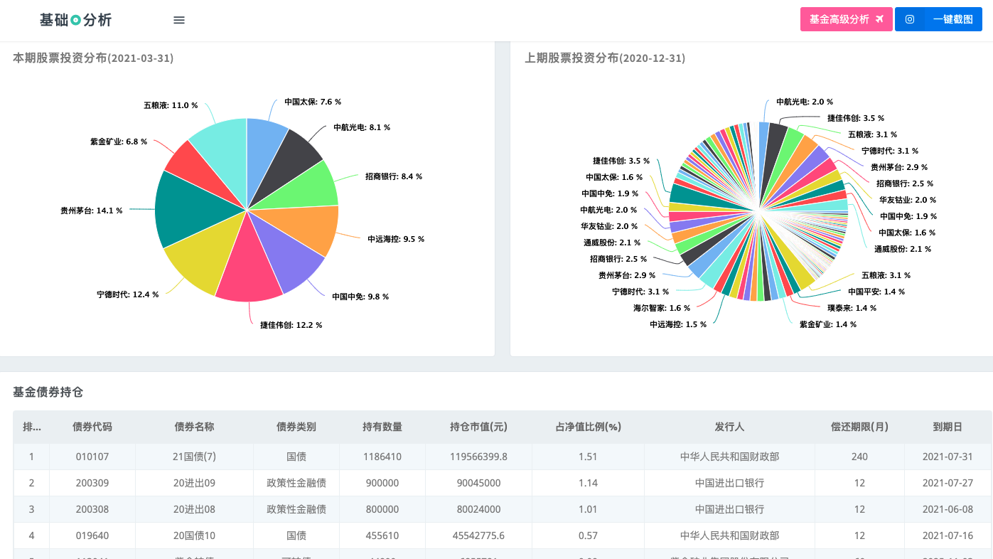
Task: Click maturity date 2021-07-16
Action: 948,536
